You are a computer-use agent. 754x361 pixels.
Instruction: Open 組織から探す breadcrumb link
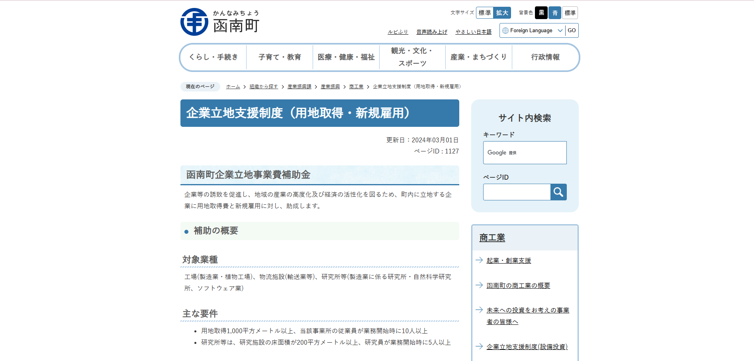(x=264, y=87)
